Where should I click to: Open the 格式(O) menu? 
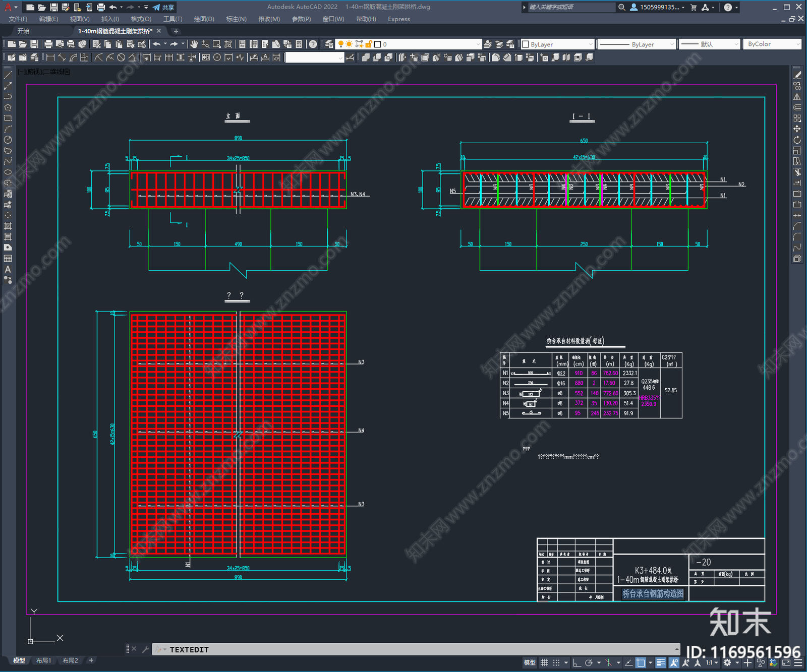(141, 19)
